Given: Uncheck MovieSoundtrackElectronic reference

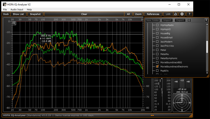Looking at the screenshot, I should click(157, 67).
